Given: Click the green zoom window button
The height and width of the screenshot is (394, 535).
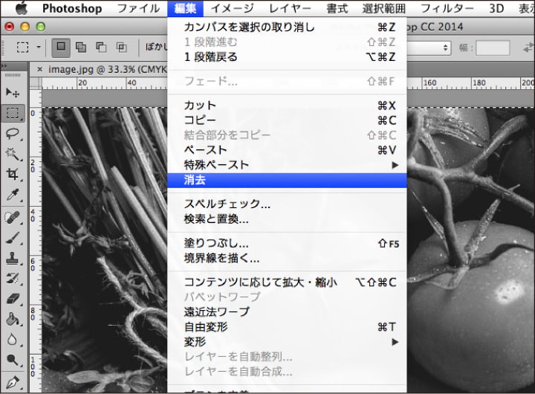Looking at the screenshot, I should 41,27.
